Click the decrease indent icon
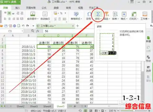The height and width of the screenshot is (112, 153). [x=18, y=13]
